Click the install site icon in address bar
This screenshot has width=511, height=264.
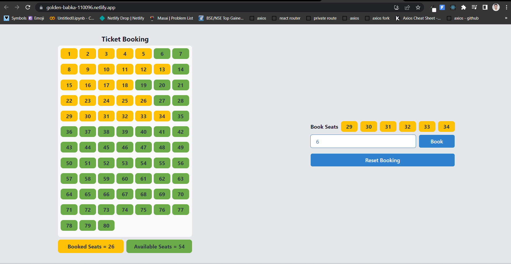tap(396, 7)
